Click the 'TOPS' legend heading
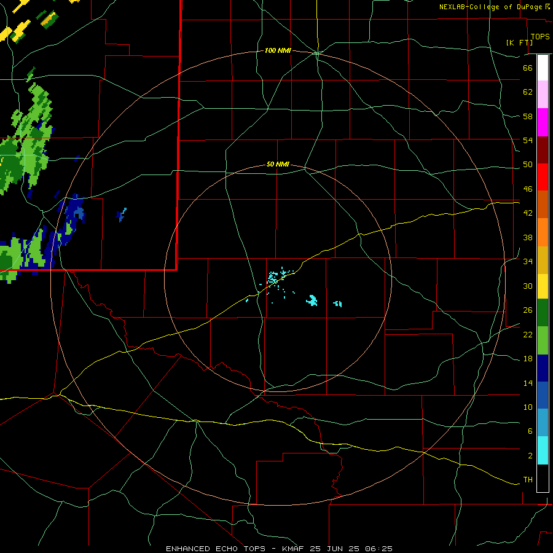 click(540, 37)
